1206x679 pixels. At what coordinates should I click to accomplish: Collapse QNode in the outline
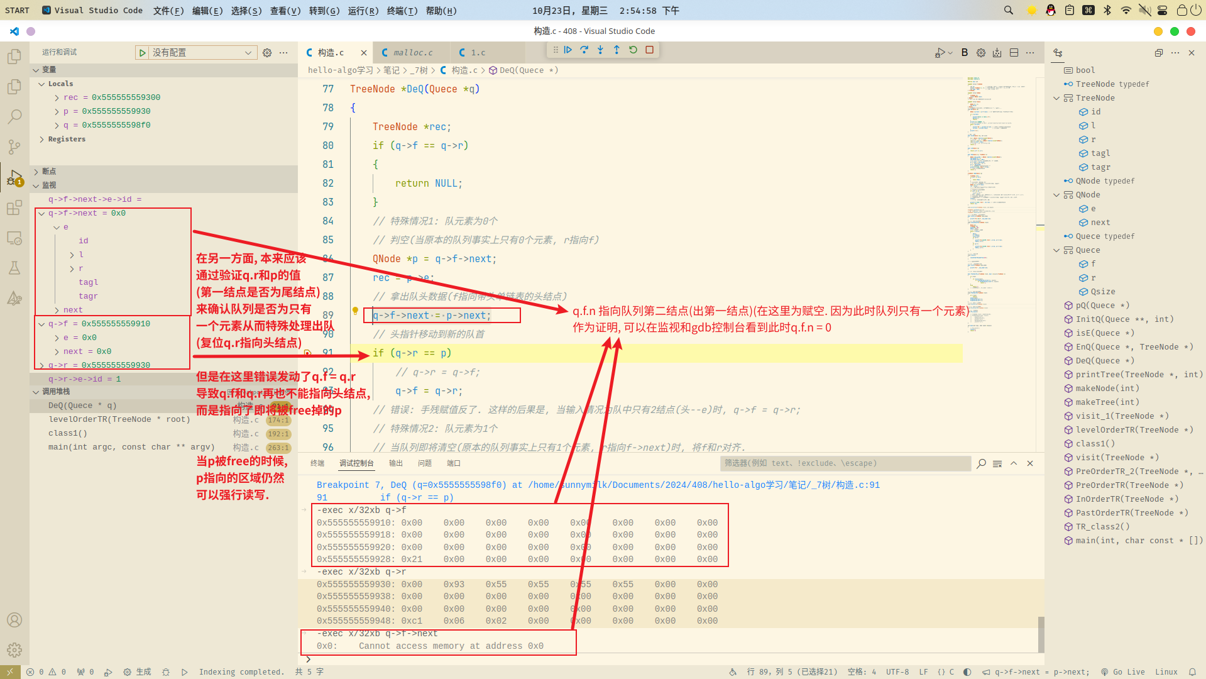1056,195
